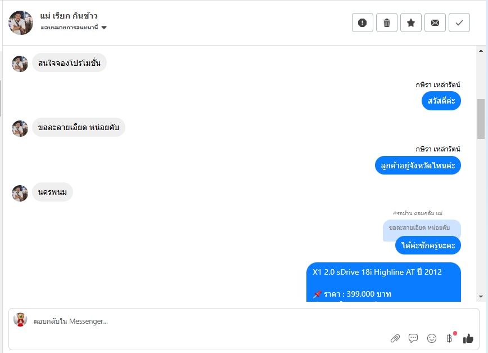Click scrollbar up arrow in chat

(481, 51)
